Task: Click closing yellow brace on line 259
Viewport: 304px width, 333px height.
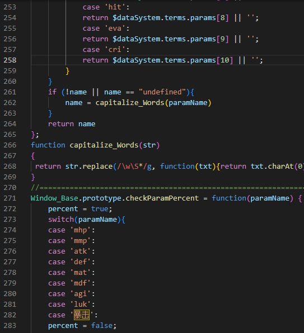Action: tap(67, 71)
